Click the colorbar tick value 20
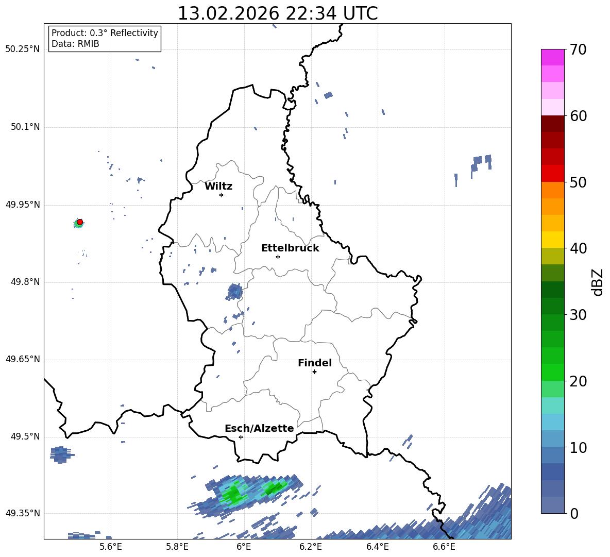This screenshot has height=557, width=610. 579,381
